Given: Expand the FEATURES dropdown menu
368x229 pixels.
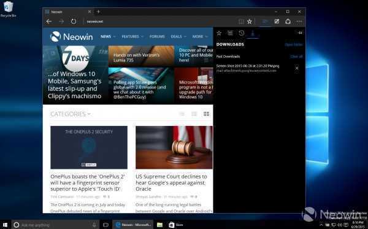Looking at the screenshot, I should coord(132,36).
